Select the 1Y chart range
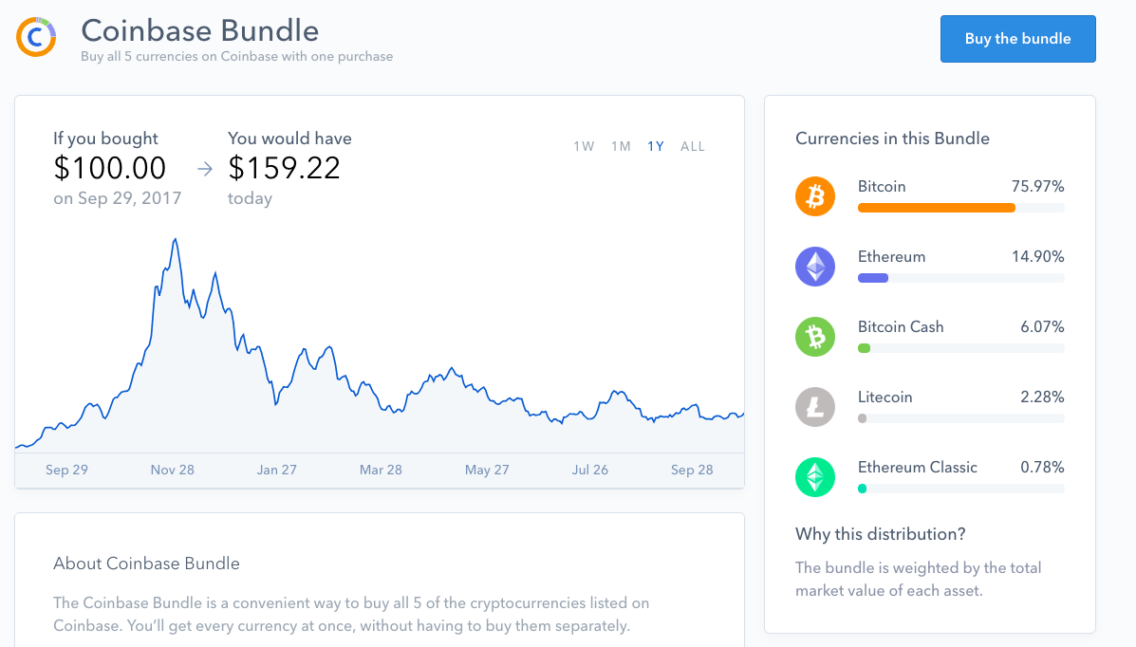The width and height of the screenshot is (1136, 647). click(656, 146)
